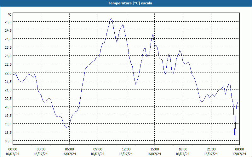Select the 19,5 y-axis tick label
The width and height of the screenshot is (252, 157).
pos(8,115)
